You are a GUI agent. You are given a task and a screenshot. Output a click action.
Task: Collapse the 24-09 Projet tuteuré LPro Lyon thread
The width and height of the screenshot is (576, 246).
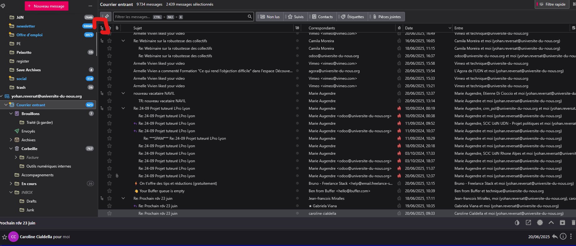[x=123, y=108]
